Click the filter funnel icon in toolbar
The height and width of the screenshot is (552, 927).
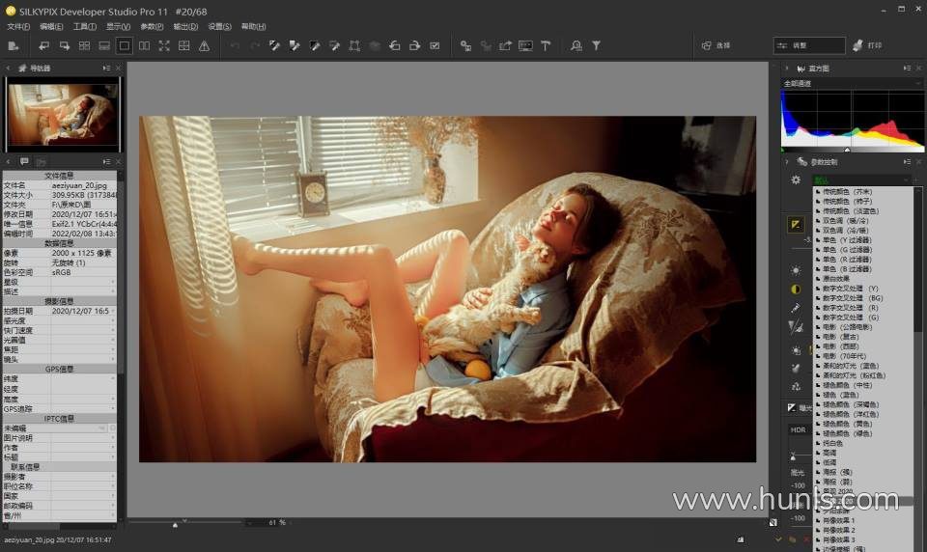click(597, 45)
